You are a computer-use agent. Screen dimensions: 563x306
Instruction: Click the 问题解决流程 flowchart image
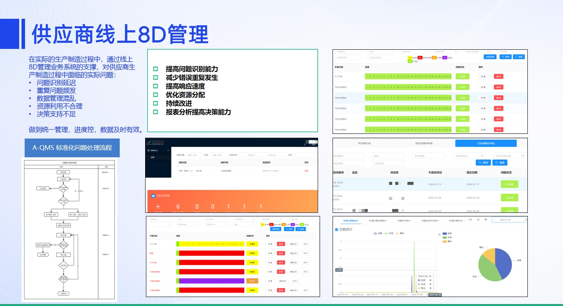[x=69, y=230]
